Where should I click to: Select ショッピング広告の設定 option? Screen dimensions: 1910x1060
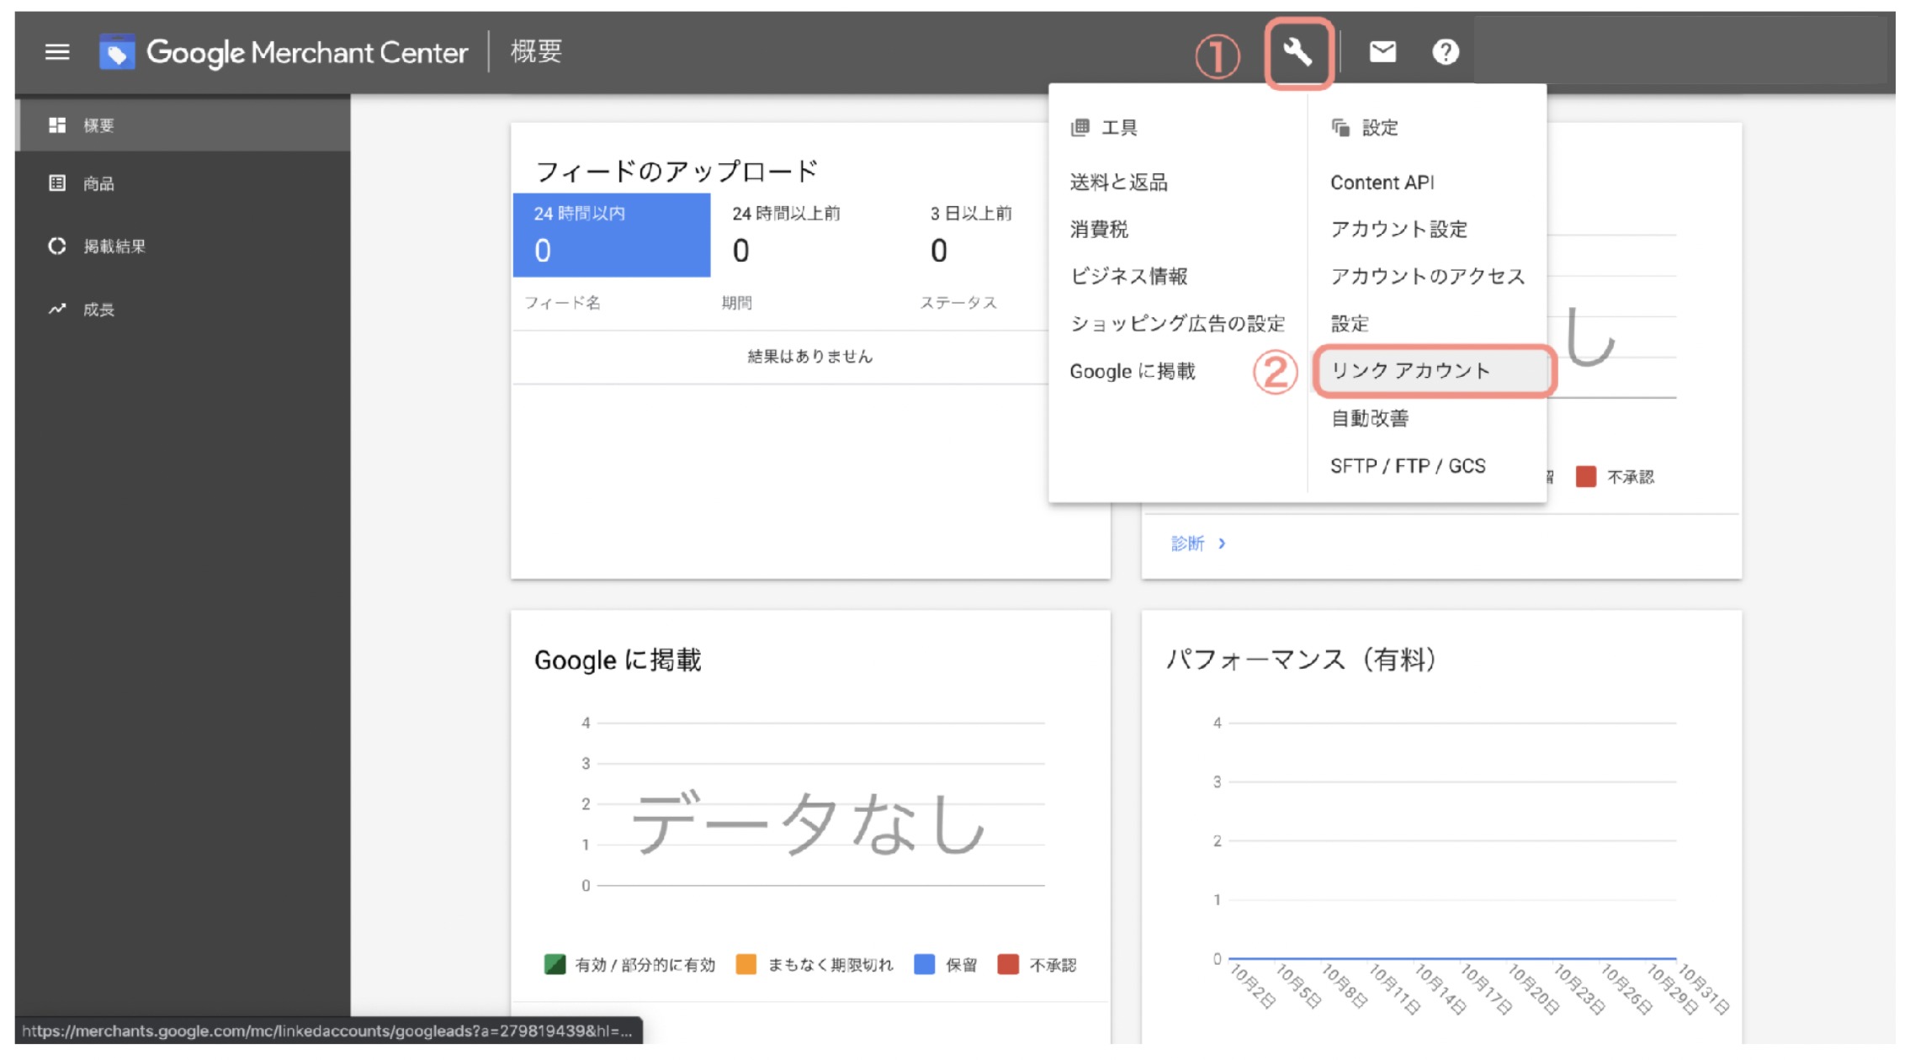1177,323
